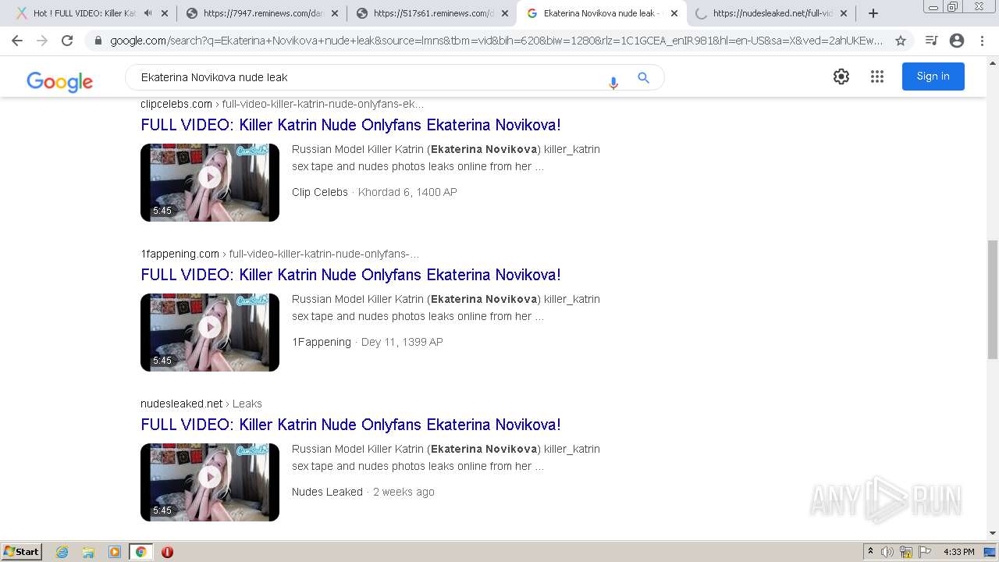Open the clipcelebs.com result title link
This screenshot has width=999, height=562.
click(350, 125)
